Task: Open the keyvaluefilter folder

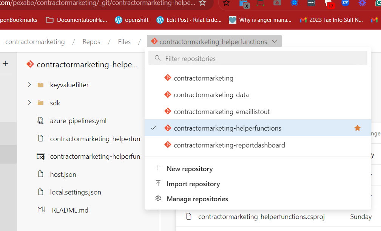Action: click(69, 85)
